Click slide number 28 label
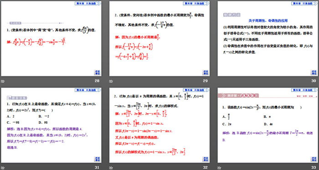 pyautogui.click(x=97, y=81)
